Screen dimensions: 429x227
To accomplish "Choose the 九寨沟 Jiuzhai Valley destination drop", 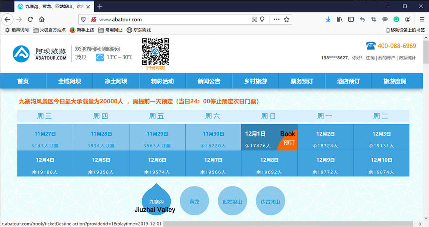I will 156,200.
